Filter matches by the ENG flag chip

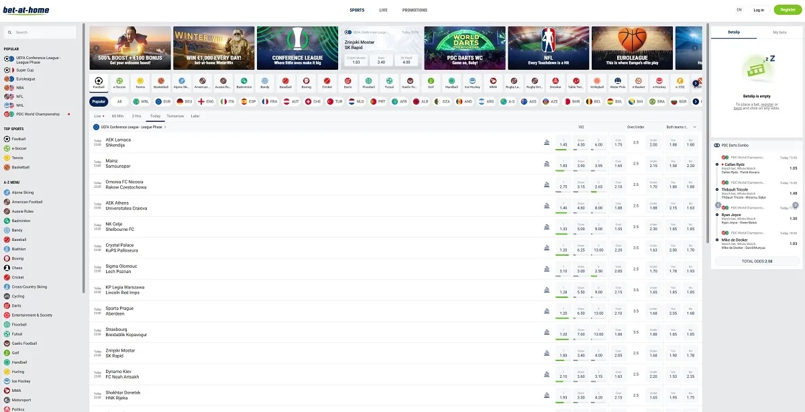tap(205, 101)
